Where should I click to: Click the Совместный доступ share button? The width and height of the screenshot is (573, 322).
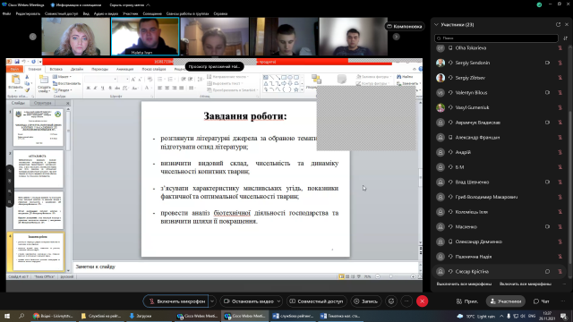pos(316,301)
